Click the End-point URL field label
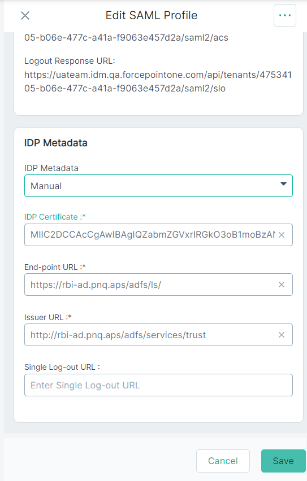 tap(55, 267)
